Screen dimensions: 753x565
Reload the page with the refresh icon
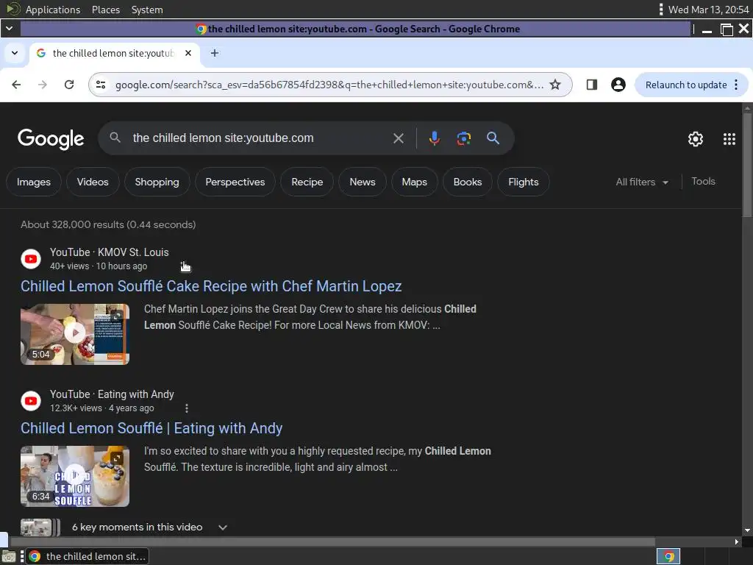click(x=69, y=85)
